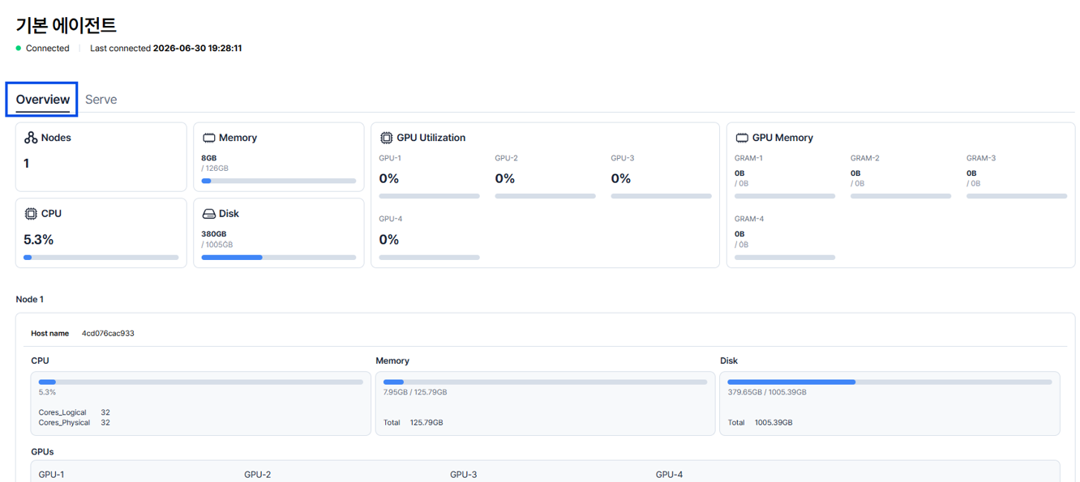Click the Nodes card icon
This screenshot has height=482, width=1080.
click(x=31, y=138)
